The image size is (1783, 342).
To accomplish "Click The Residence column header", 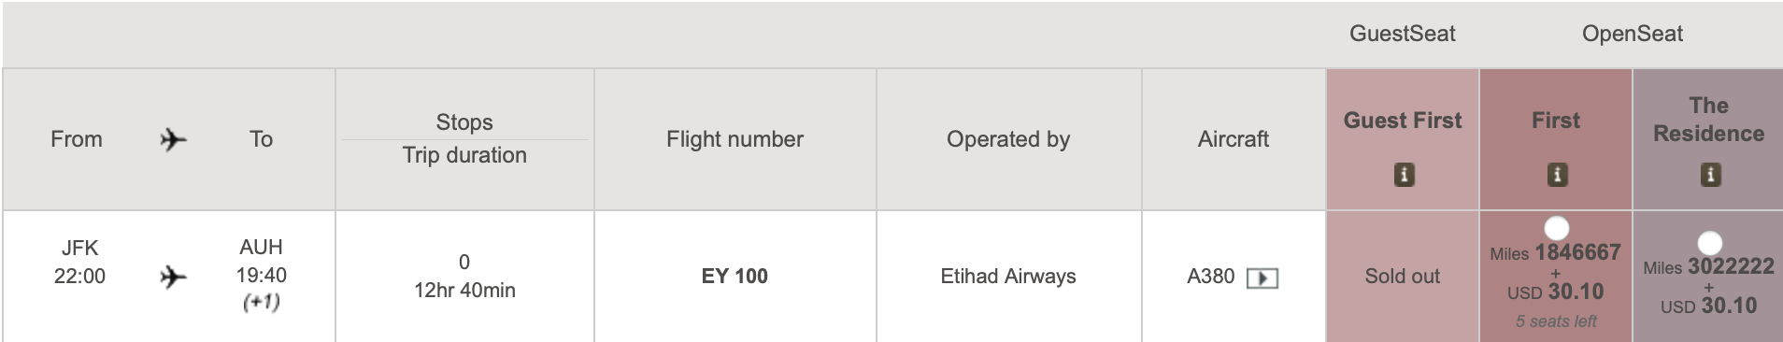I will tap(1708, 120).
